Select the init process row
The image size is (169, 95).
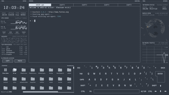14,47
